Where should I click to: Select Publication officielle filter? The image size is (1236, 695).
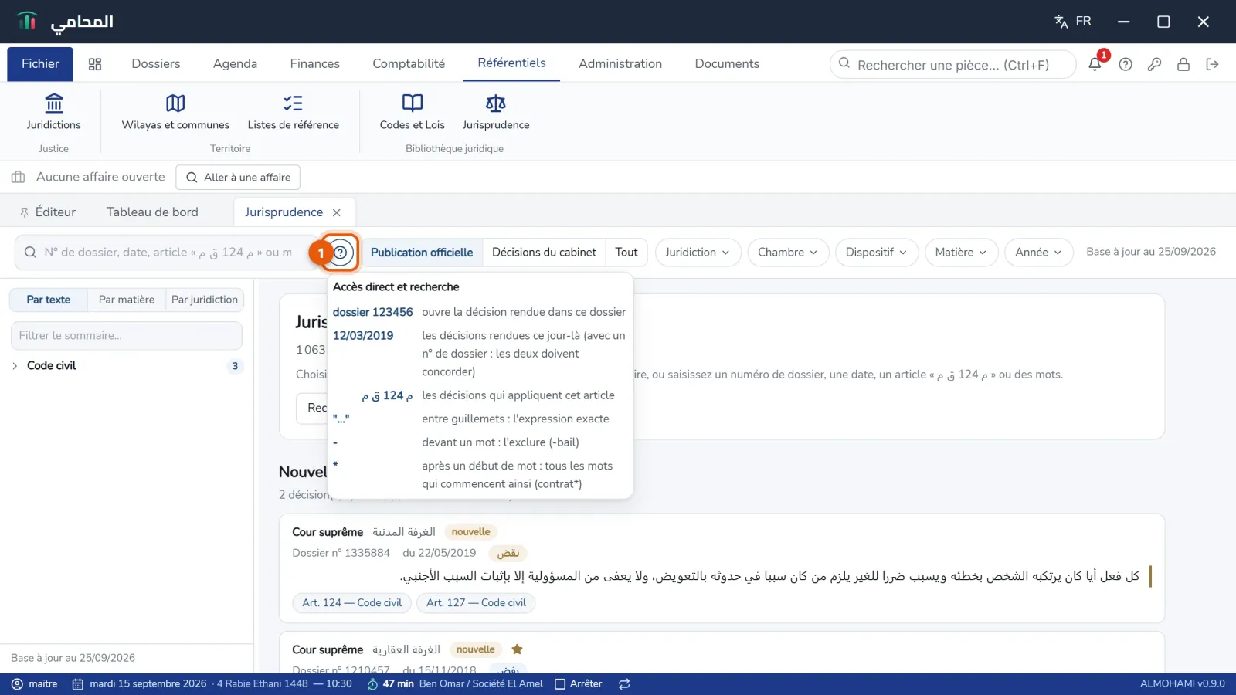click(422, 253)
